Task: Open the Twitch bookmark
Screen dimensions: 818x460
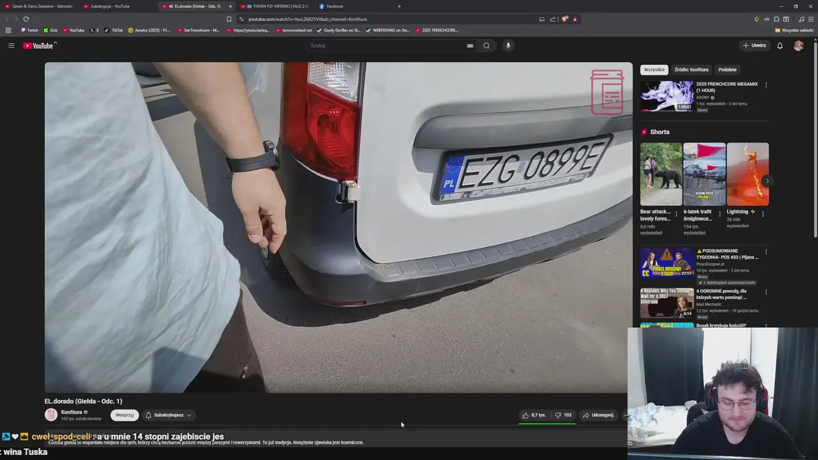Action: (29, 30)
